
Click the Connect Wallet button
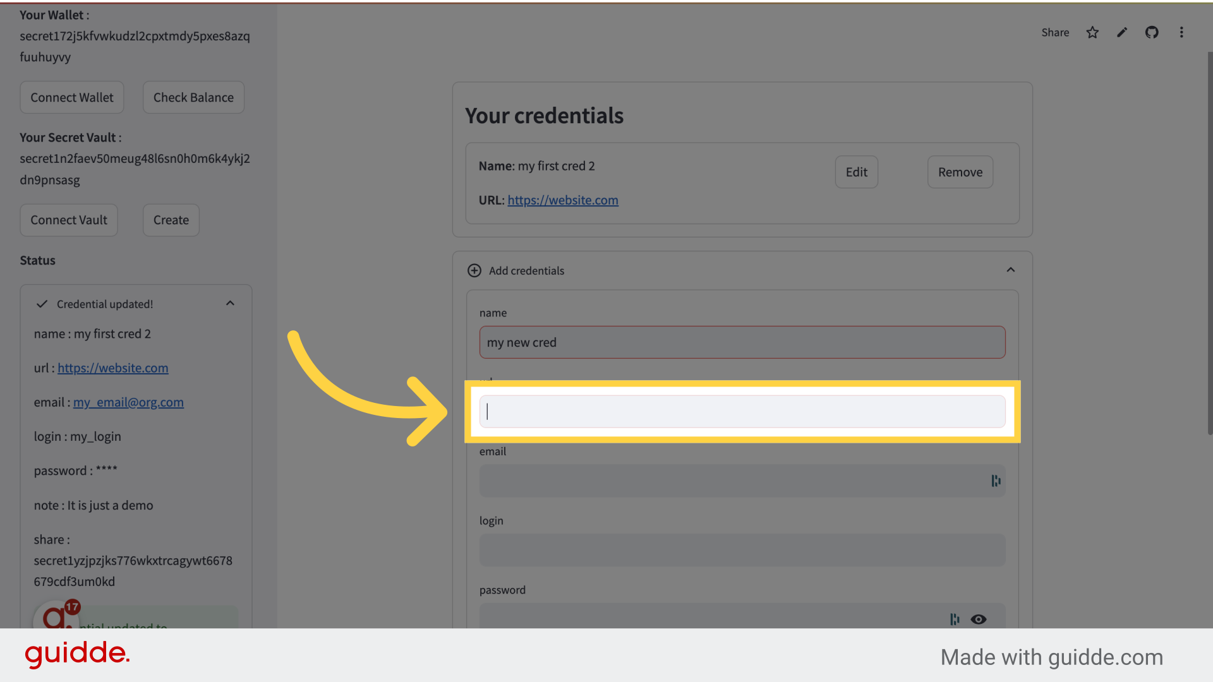(x=71, y=97)
